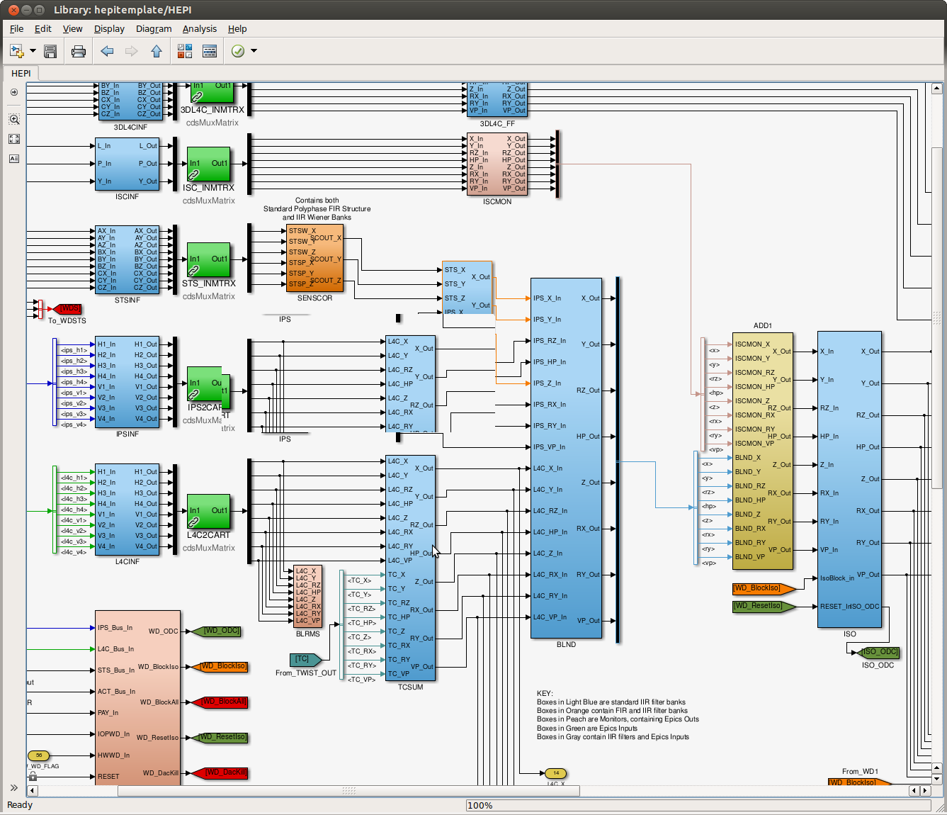Open the Edit menu
This screenshot has width=947, height=815.
click(x=43, y=29)
